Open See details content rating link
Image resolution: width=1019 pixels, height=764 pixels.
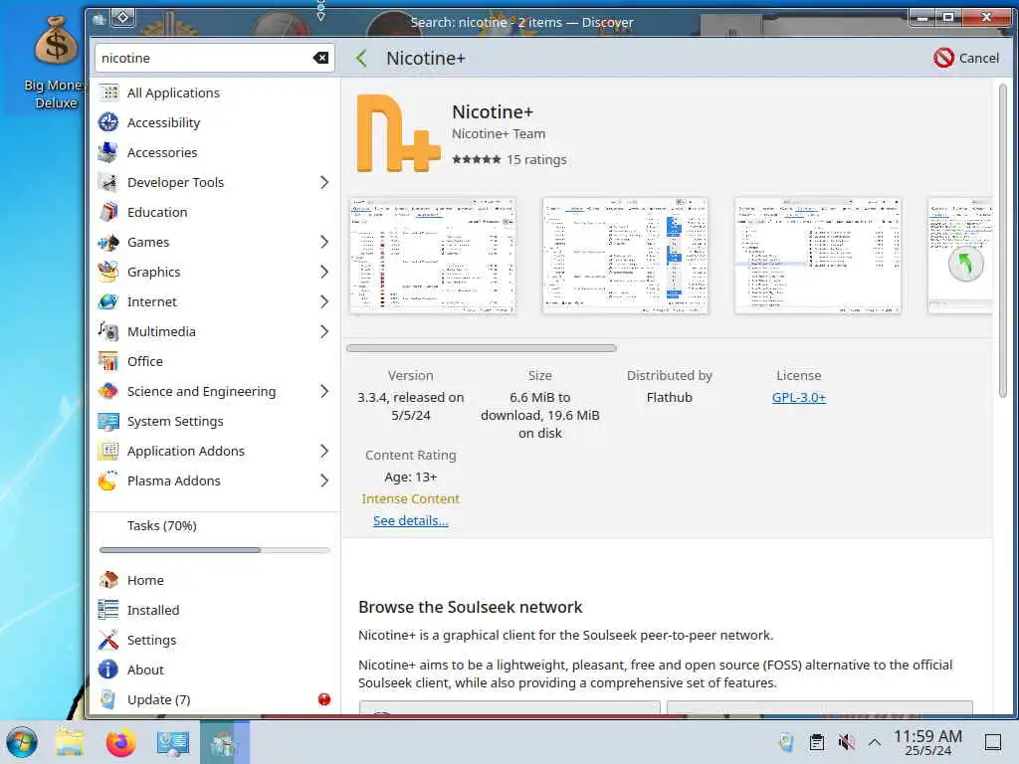411,521
